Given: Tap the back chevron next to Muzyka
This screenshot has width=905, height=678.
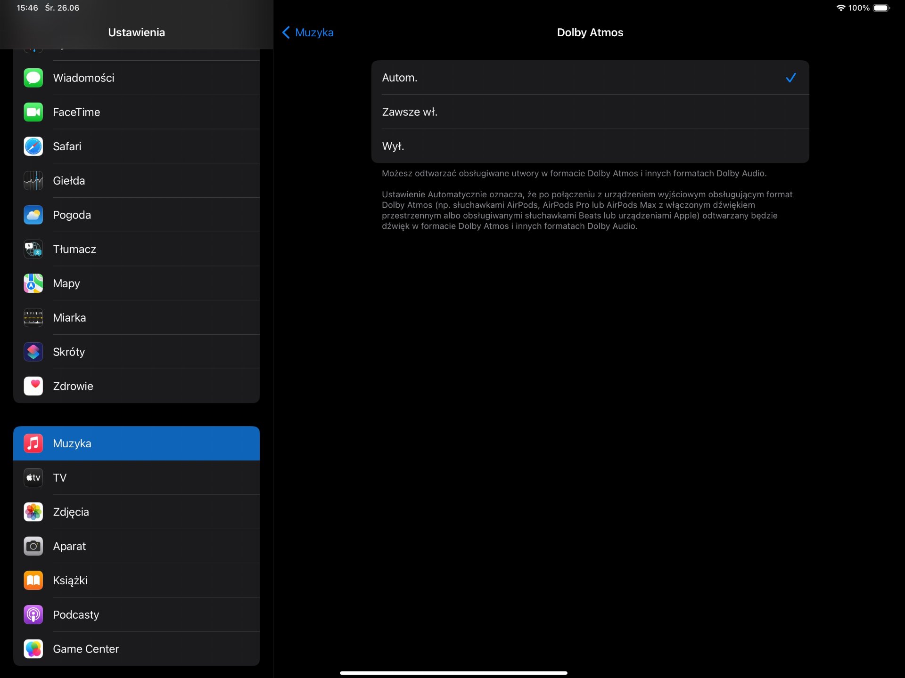Looking at the screenshot, I should pyautogui.click(x=286, y=32).
